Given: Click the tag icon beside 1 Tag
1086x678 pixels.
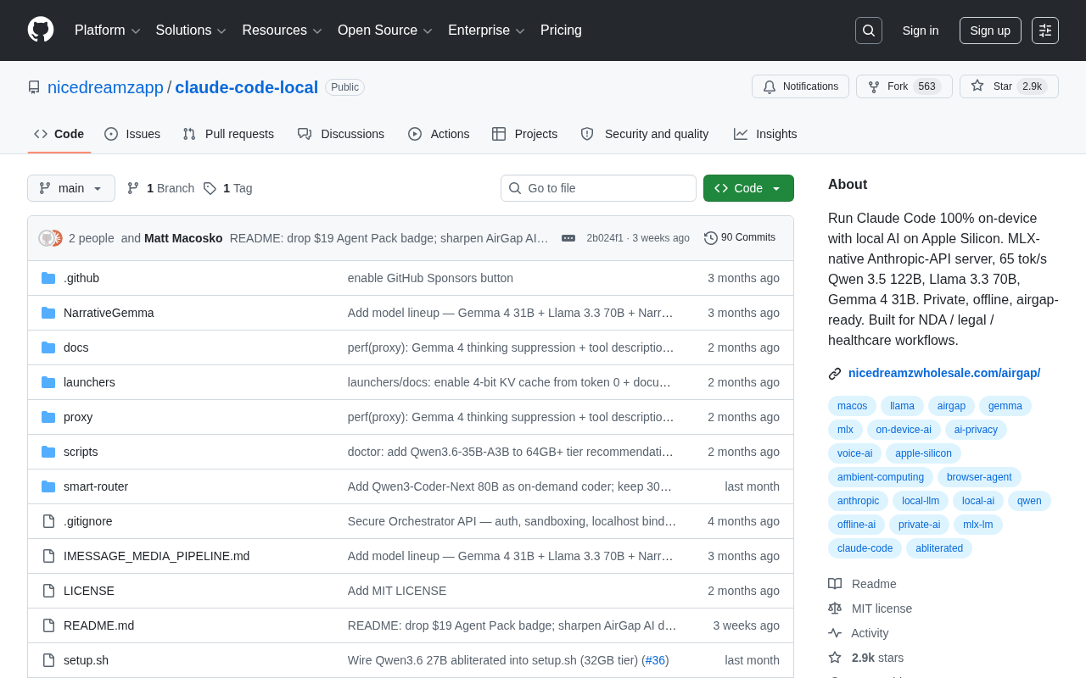Looking at the screenshot, I should [x=210, y=188].
